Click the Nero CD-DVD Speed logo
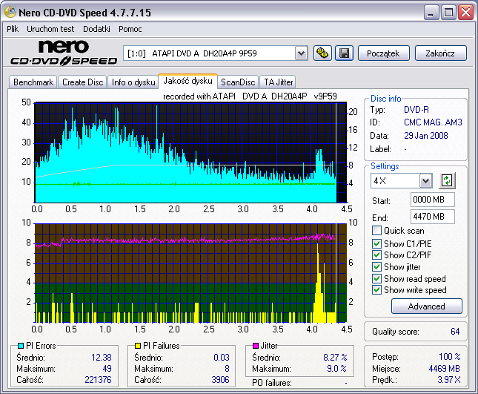This screenshot has width=478, height=394. (64, 53)
